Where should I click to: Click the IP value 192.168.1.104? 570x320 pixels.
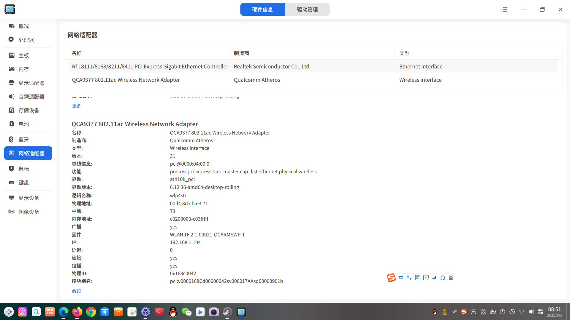(185, 242)
